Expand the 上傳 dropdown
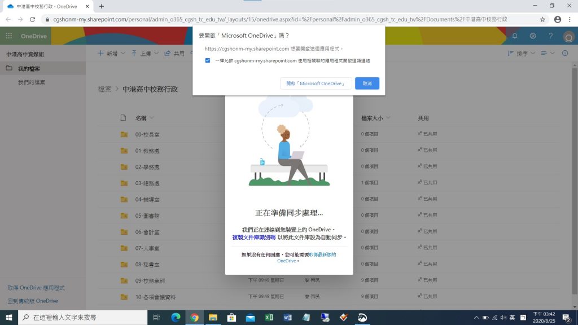This screenshot has width=578, height=325. click(156, 54)
